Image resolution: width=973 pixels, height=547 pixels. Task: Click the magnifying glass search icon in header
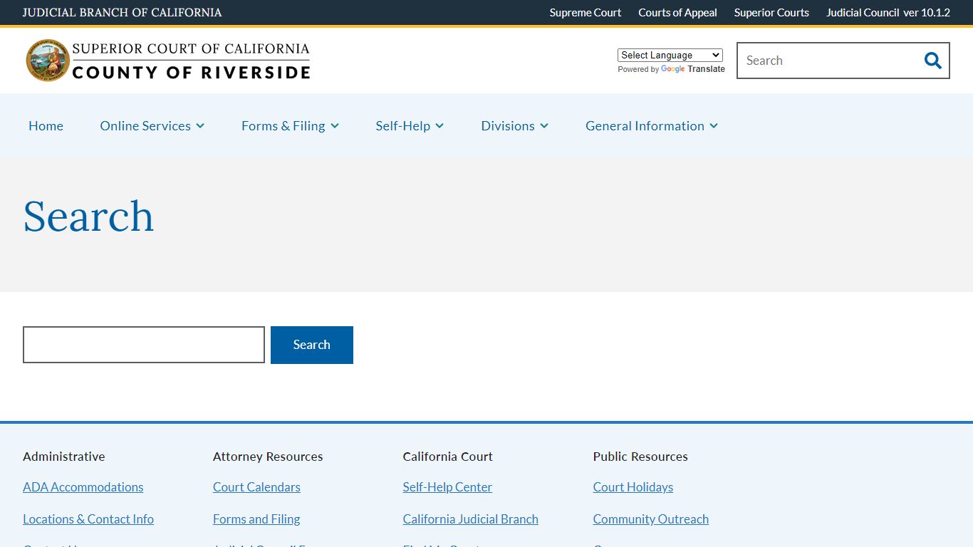932,61
